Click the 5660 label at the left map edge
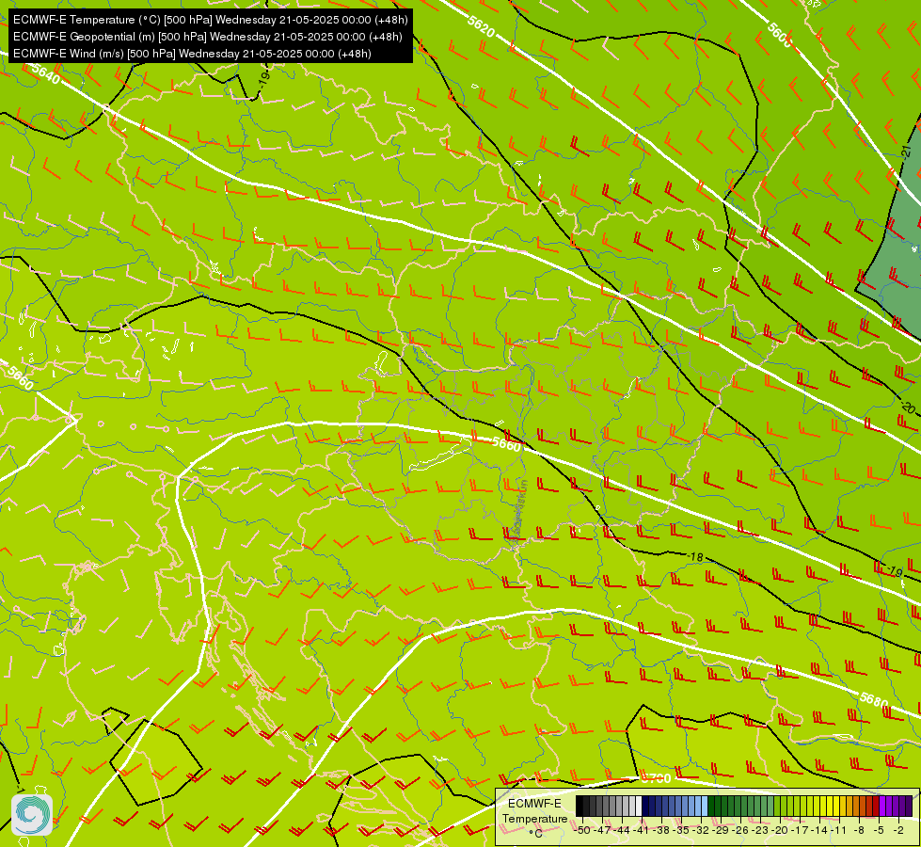 [20, 376]
